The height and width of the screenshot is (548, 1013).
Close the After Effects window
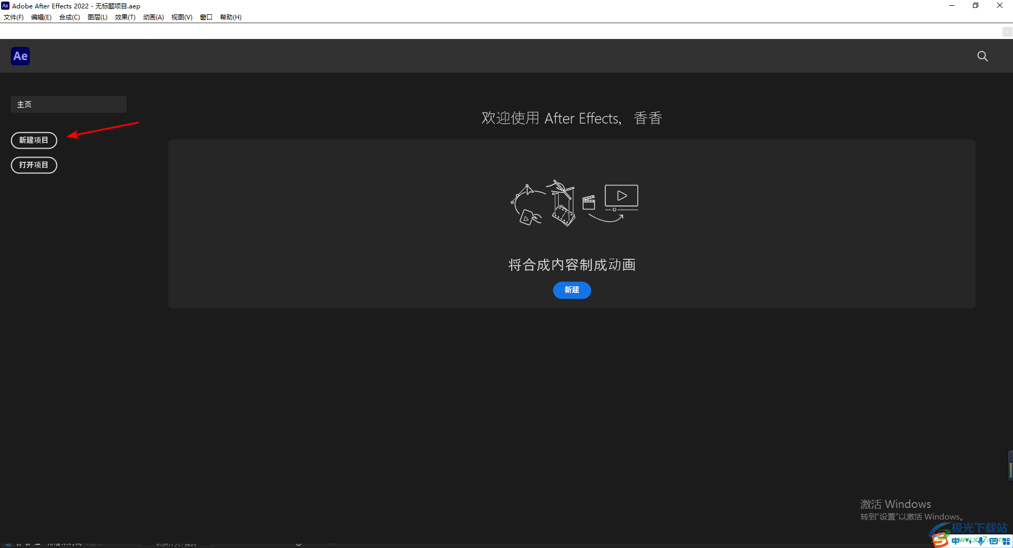(1000, 6)
